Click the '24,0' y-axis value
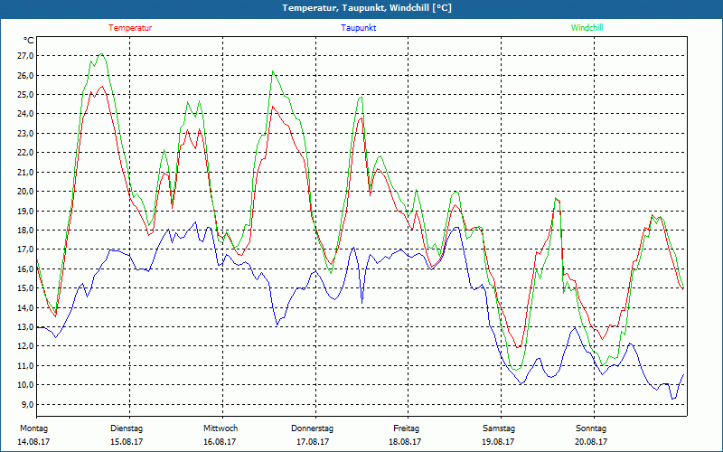The width and height of the screenshot is (723, 452). pos(26,114)
